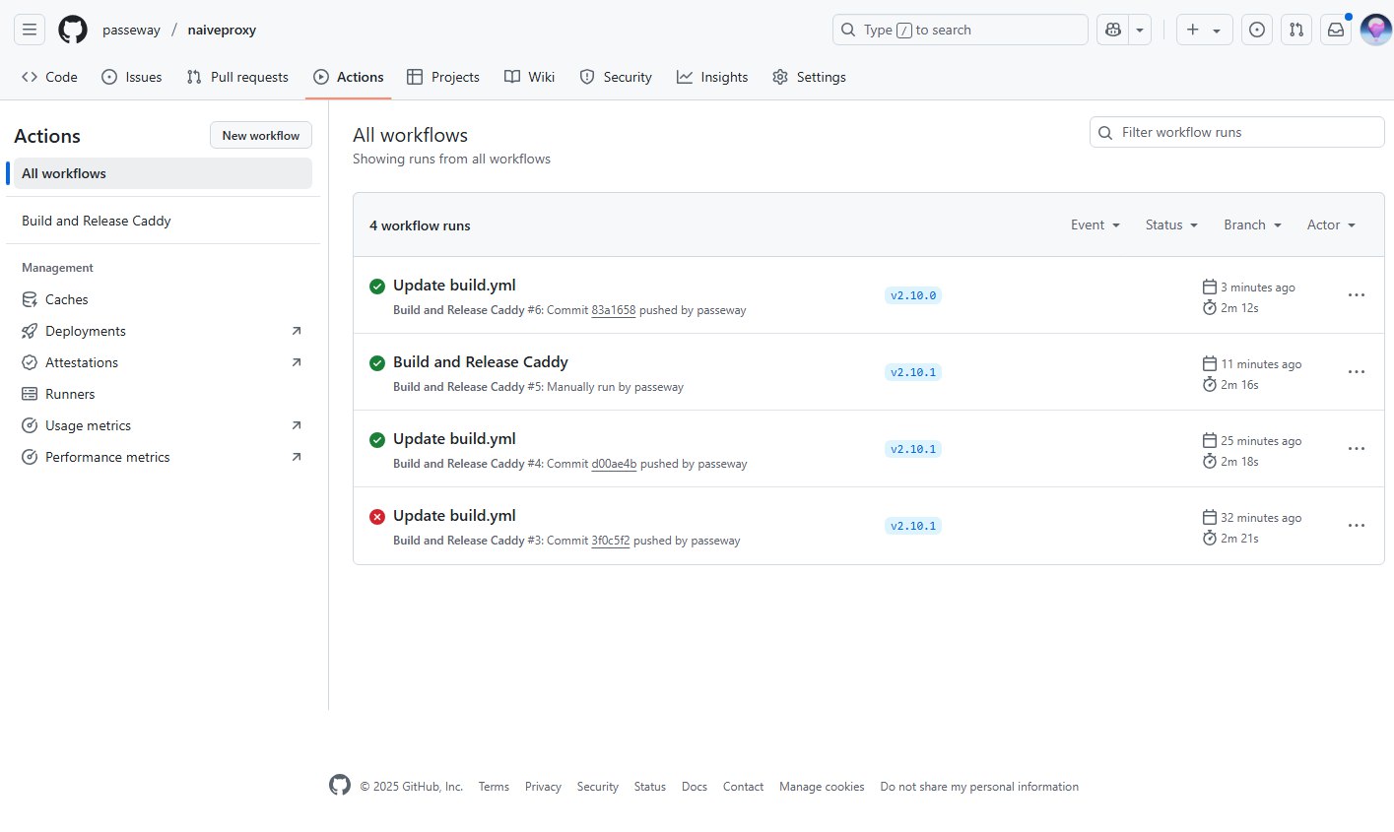Open the issues icon in header

(1257, 30)
